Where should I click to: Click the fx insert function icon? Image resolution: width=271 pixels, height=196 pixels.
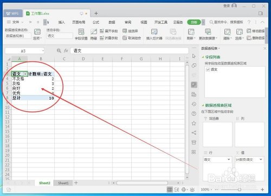point(66,51)
